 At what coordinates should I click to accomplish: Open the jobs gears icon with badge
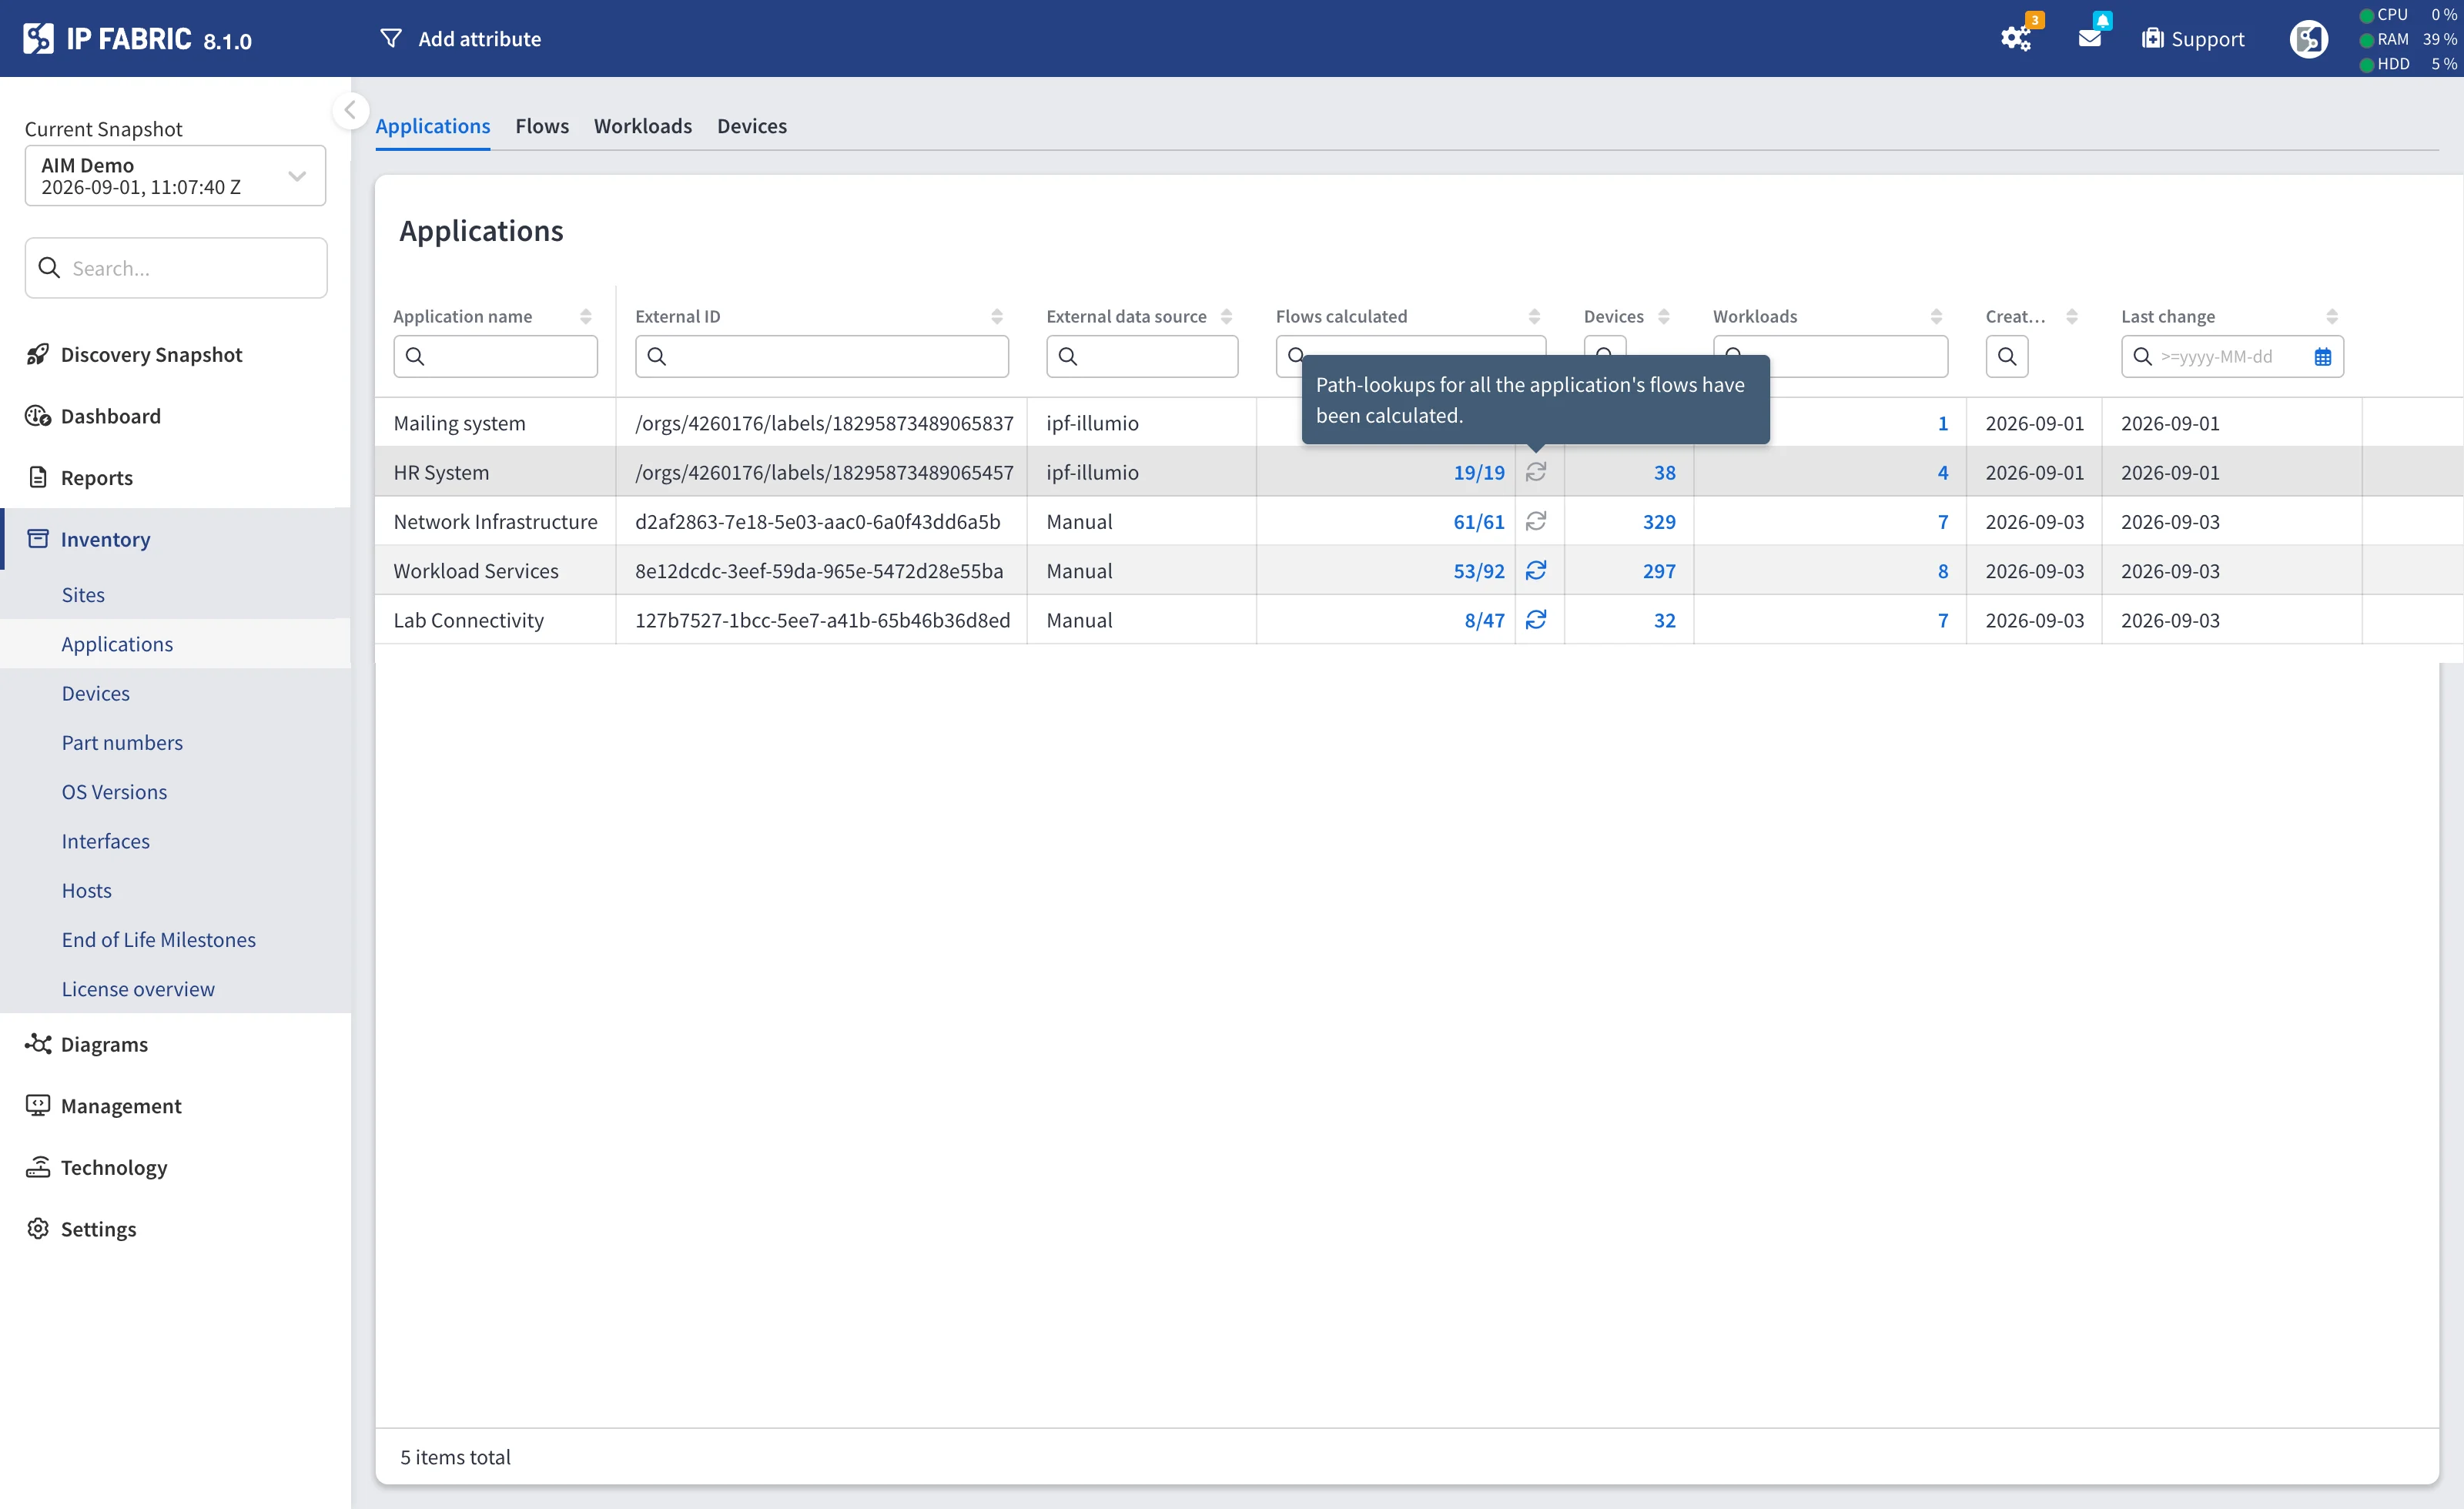click(x=2016, y=39)
